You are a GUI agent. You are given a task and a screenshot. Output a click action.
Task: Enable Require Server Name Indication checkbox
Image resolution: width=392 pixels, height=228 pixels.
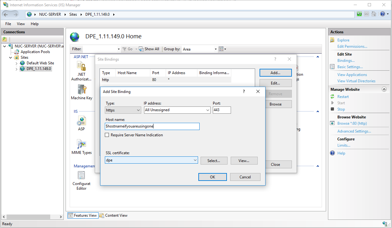pyautogui.click(x=107, y=135)
